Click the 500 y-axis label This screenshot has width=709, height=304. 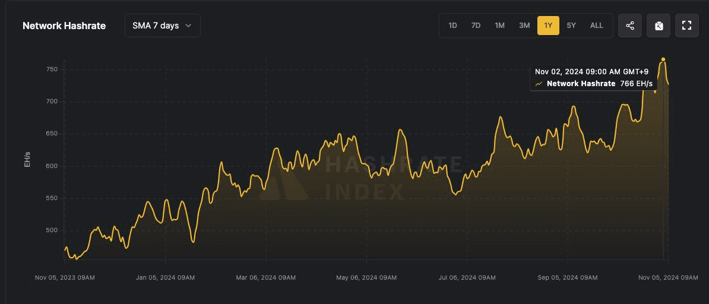(52, 231)
